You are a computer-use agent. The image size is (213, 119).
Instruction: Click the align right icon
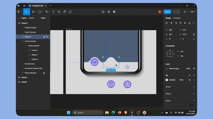[176, 23]
